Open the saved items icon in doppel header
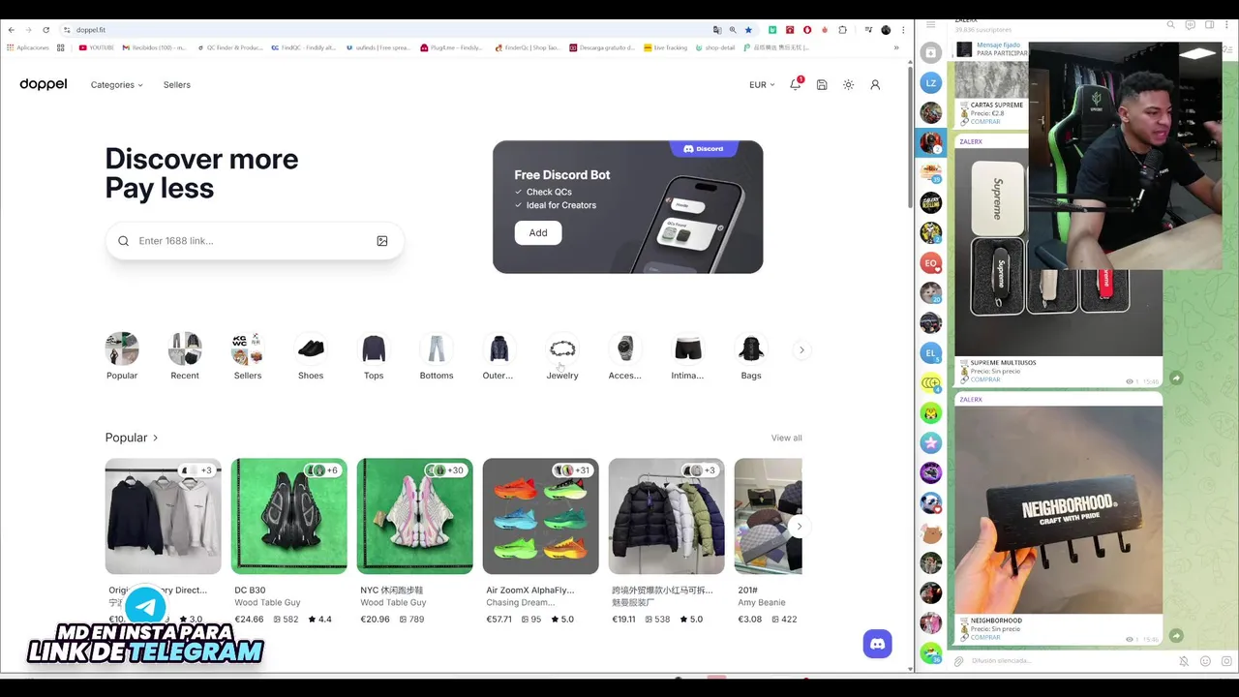The image size is (1239, 697). tap(822, 84)
